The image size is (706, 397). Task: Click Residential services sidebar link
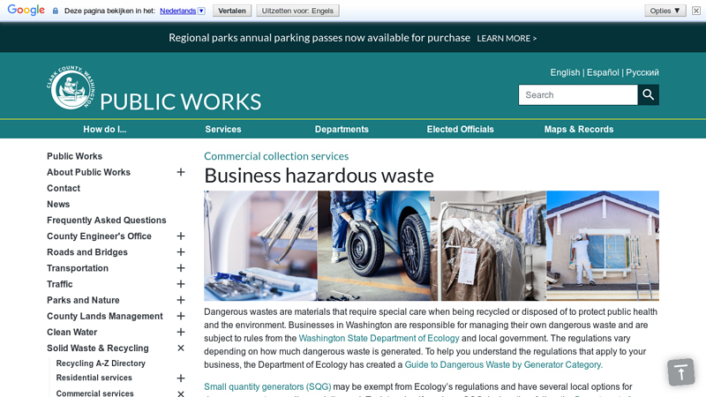94,378
